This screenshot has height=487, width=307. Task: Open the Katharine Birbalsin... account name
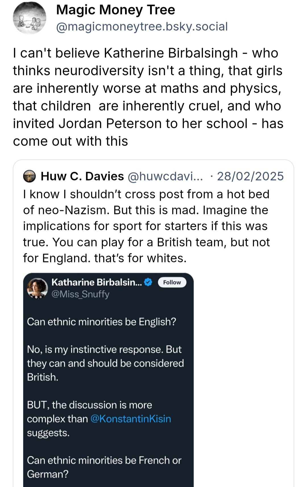[x=97, y=282]
